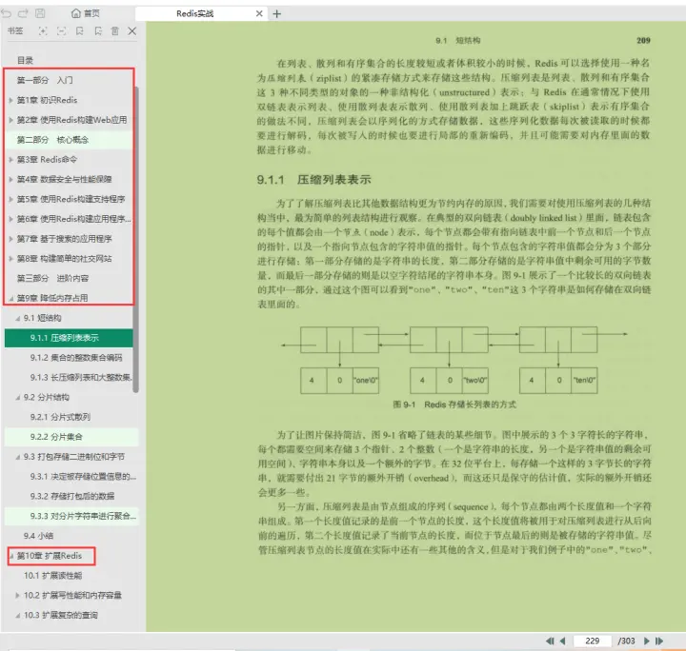This screenshot has height=651, width=686.
Task: Expand all bookmarks icon
Action: click(43, 30)
